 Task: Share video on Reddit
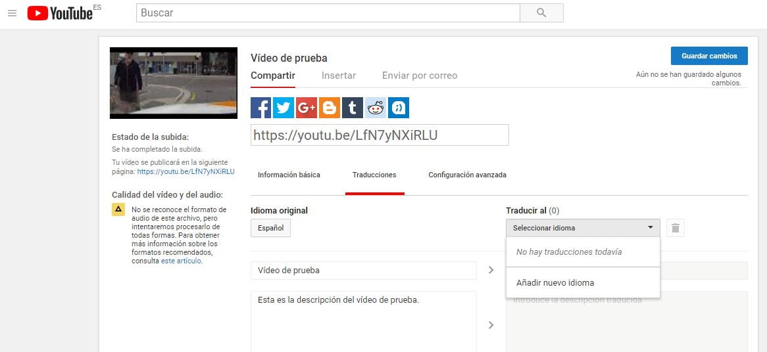click(x=376, y=108)
